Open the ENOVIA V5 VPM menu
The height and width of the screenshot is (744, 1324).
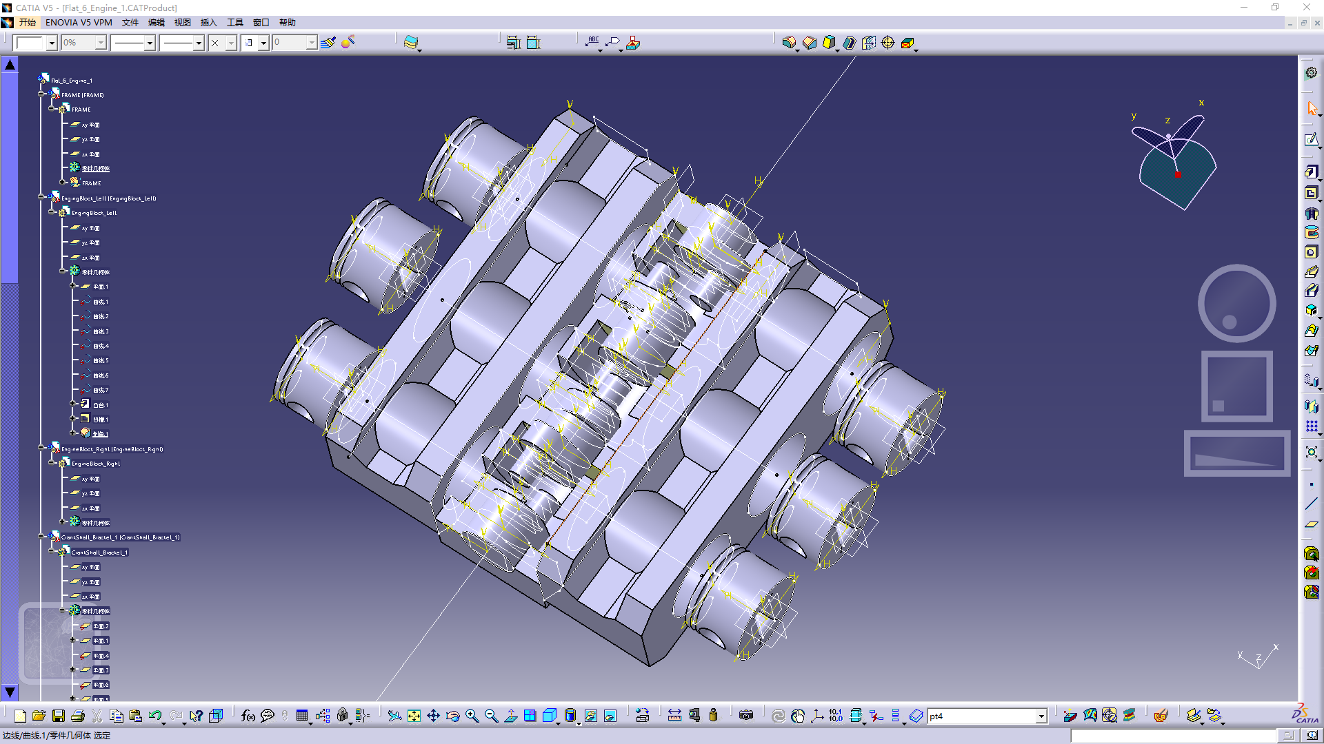click(79, 23)
